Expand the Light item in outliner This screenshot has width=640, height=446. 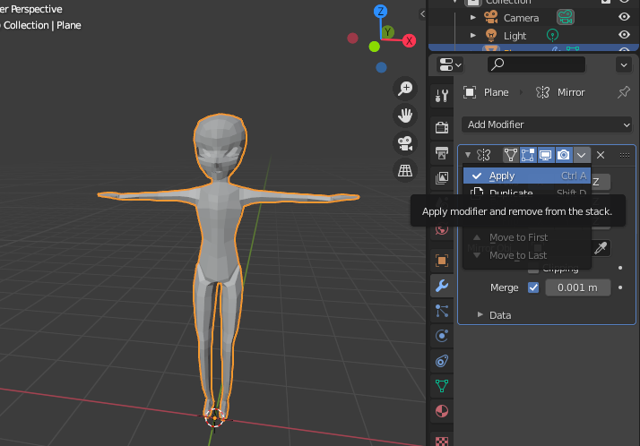(x=473, y=36)
